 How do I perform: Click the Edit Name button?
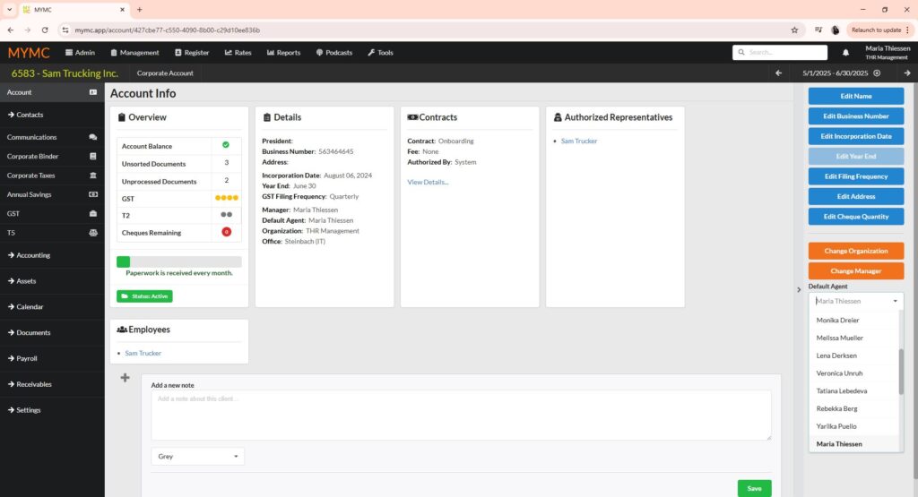coord(856,96)
